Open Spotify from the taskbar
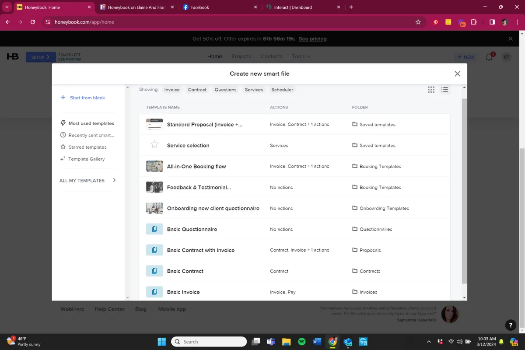This screenshot has width=525, height=350. [301, 342]
